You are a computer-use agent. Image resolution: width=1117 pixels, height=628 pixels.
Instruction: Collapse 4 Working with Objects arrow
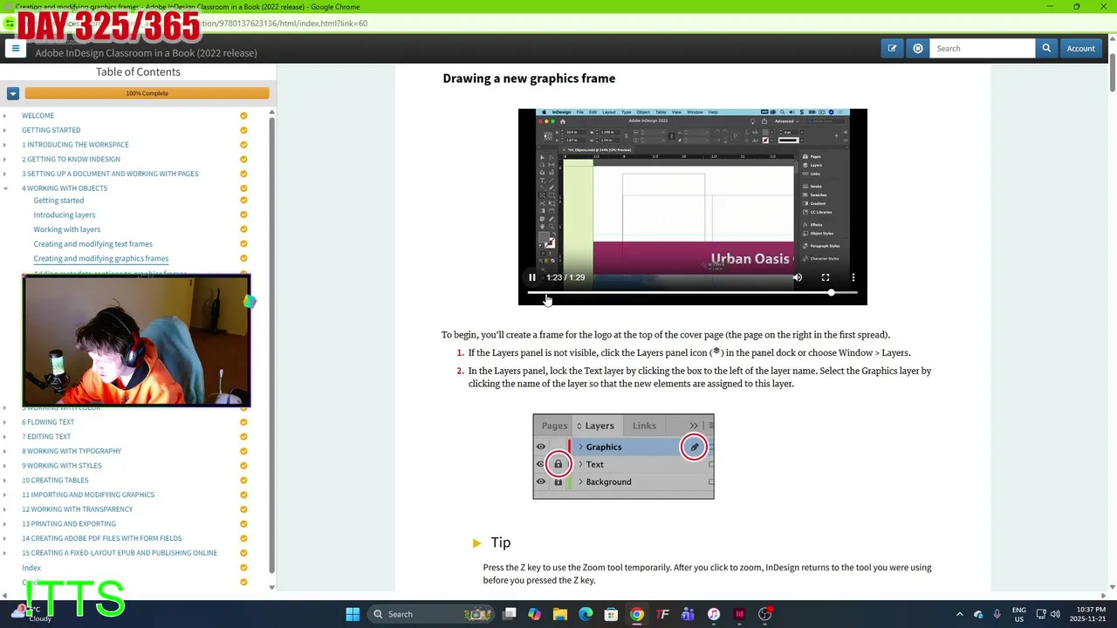point(5,188)
